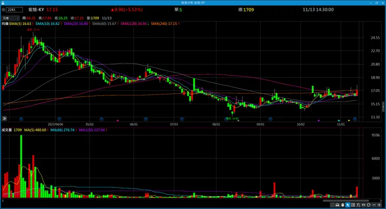Image resolution: width=386 pixels, height=209 pixels.
Task: Click the 成交量 volume panel label
Action: pos(7,130)
